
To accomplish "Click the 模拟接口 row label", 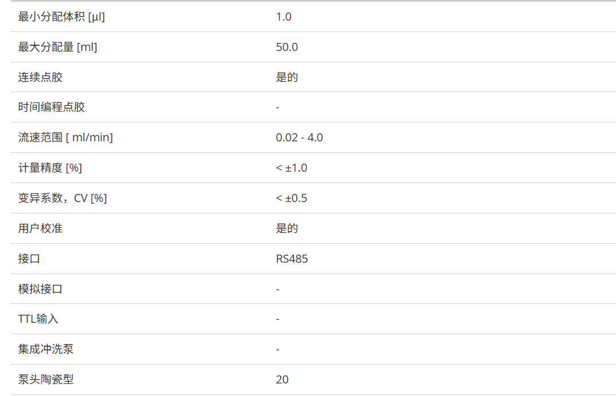I will (40, 289).
